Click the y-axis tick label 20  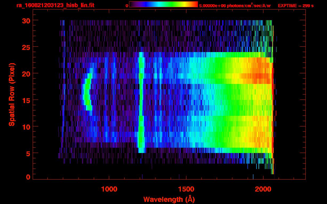(x=26, y=74)
